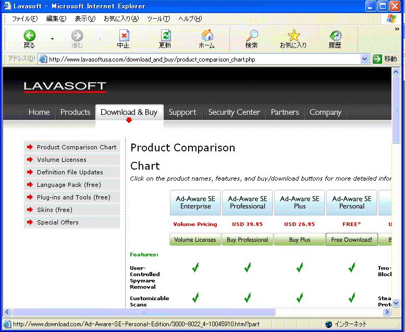Open the Support navigation tab

click(182, 112)
